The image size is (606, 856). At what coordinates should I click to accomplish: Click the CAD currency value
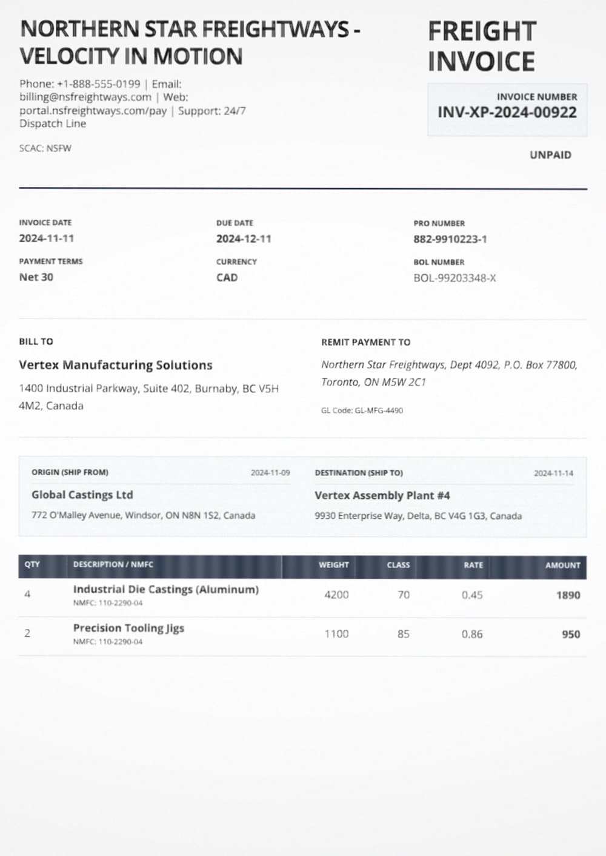click(227, 278)
